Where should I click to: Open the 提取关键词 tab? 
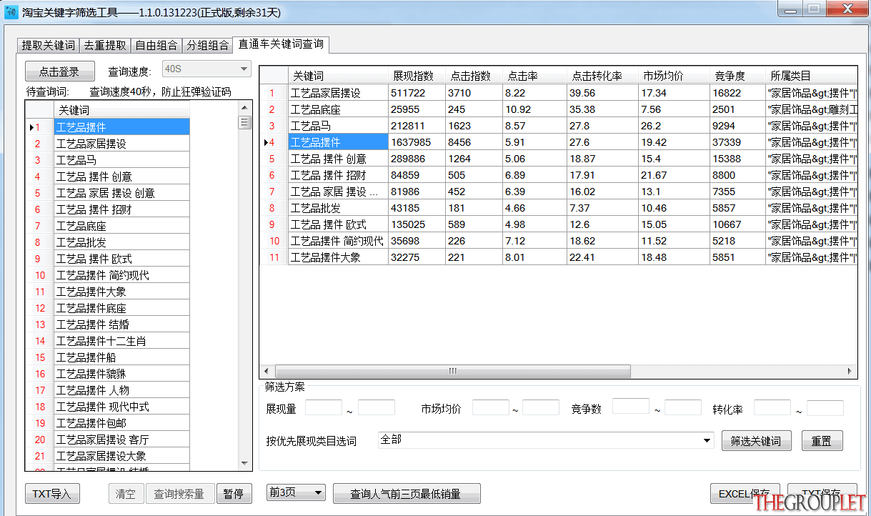pos(48,45)
